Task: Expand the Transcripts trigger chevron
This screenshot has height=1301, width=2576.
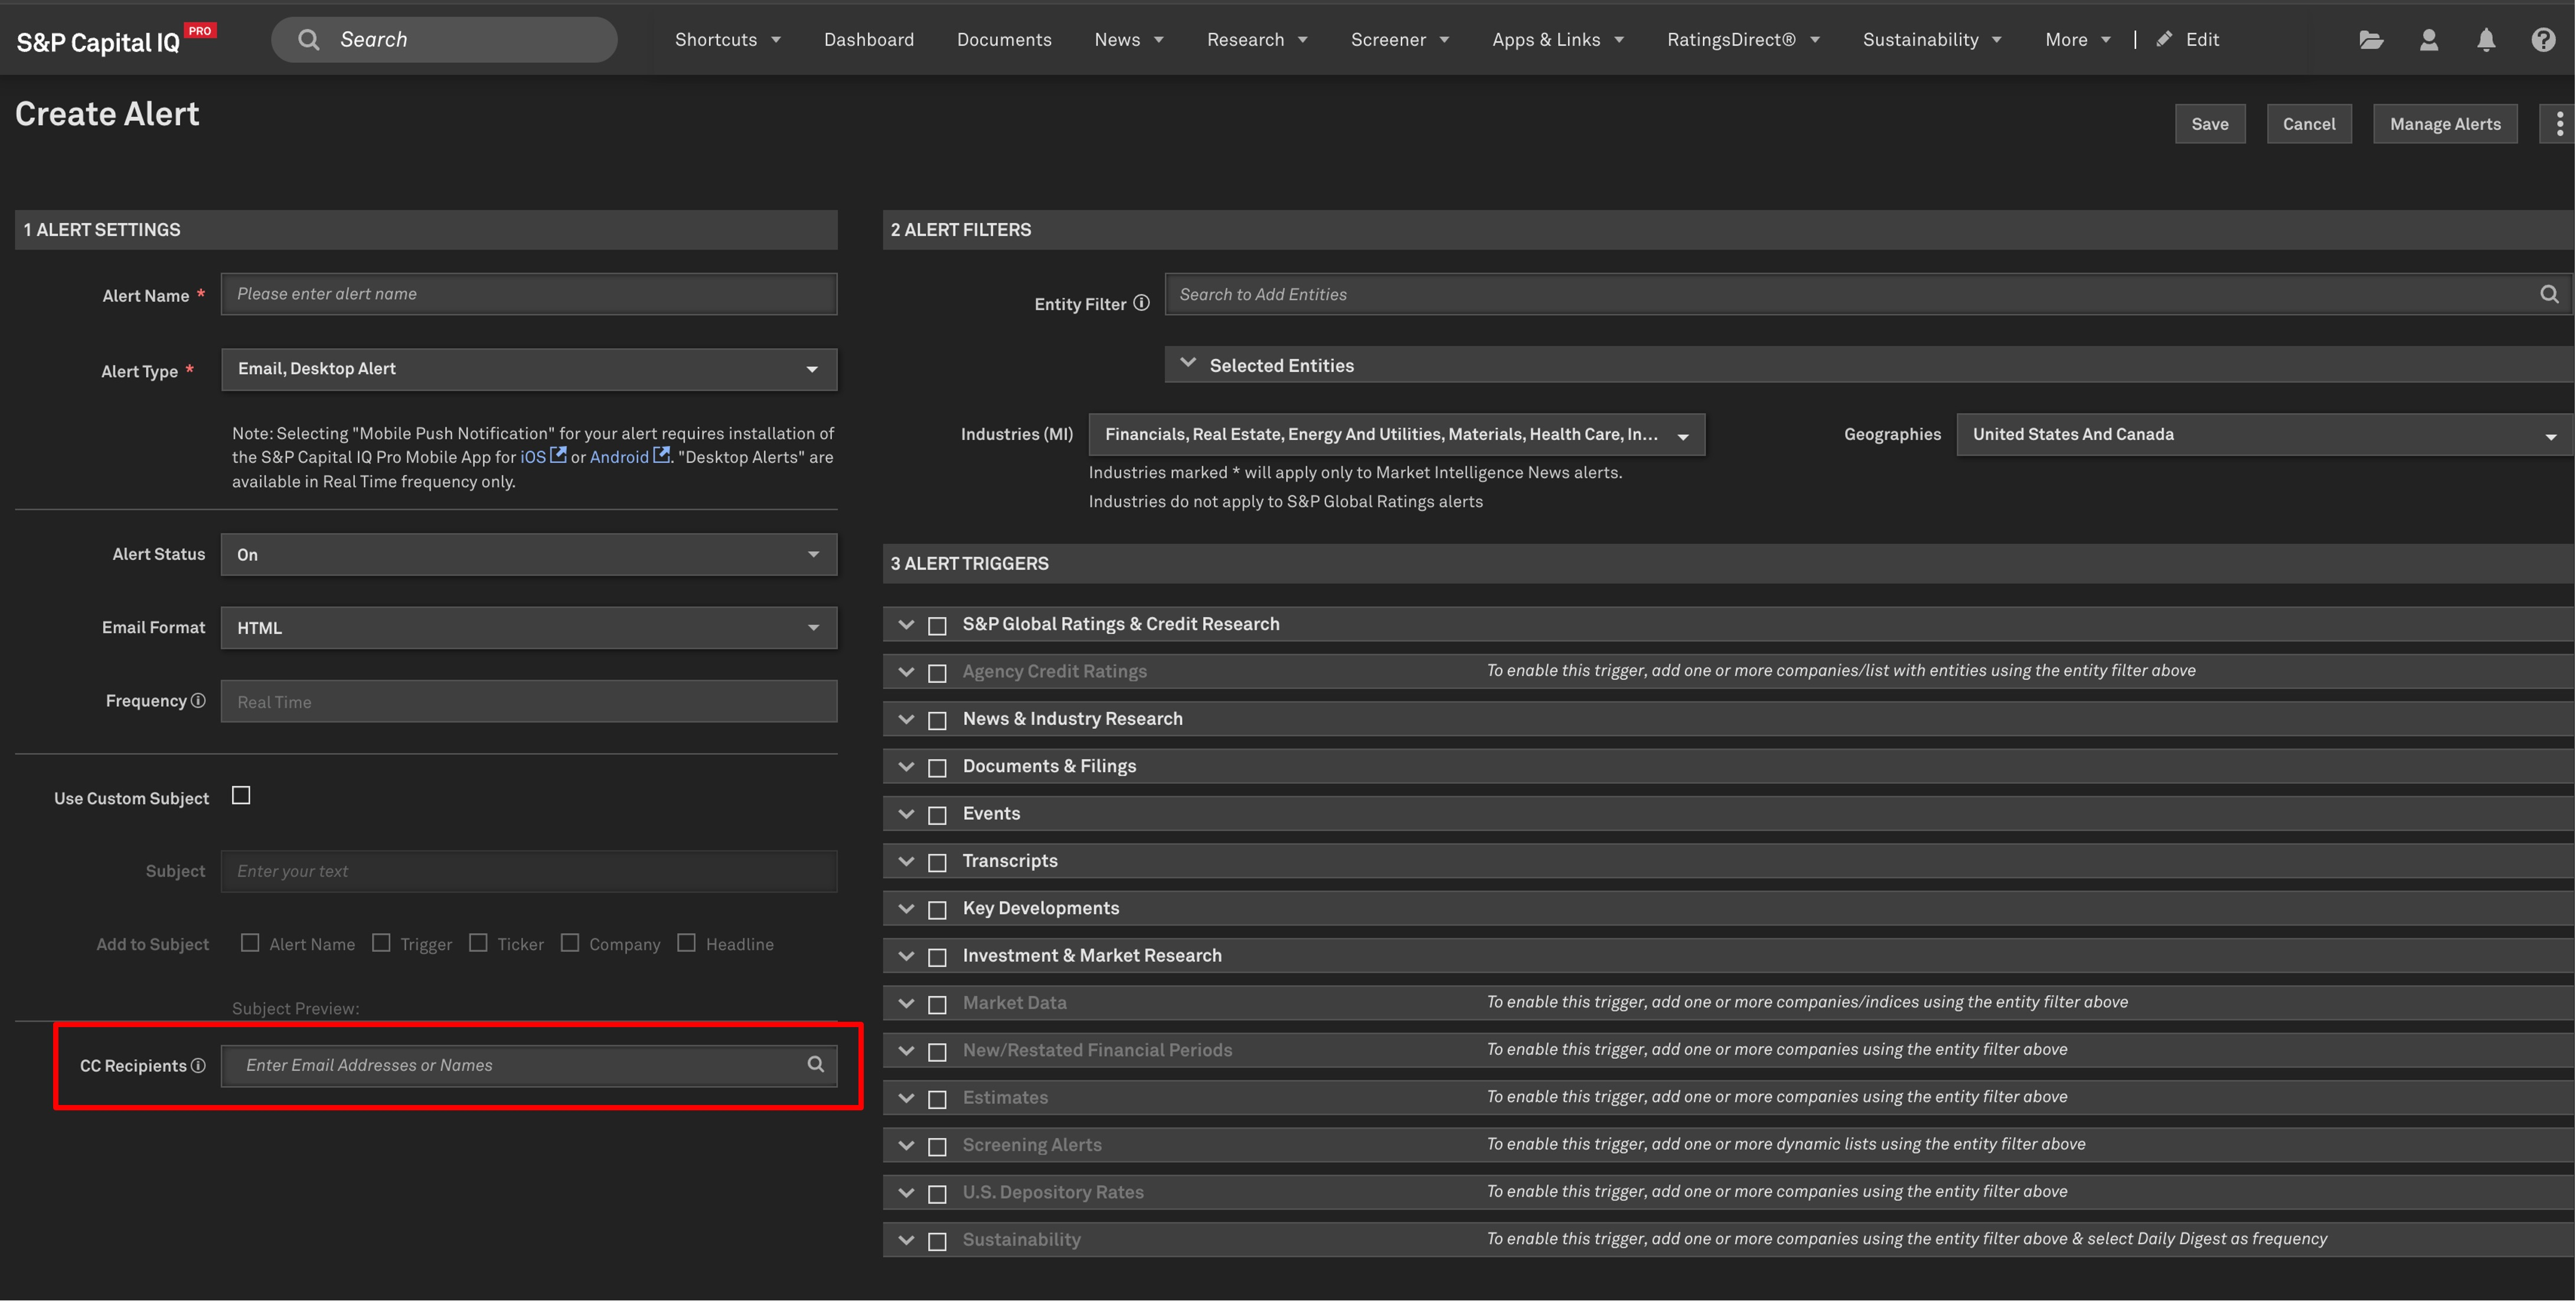Action: point(906,861)
